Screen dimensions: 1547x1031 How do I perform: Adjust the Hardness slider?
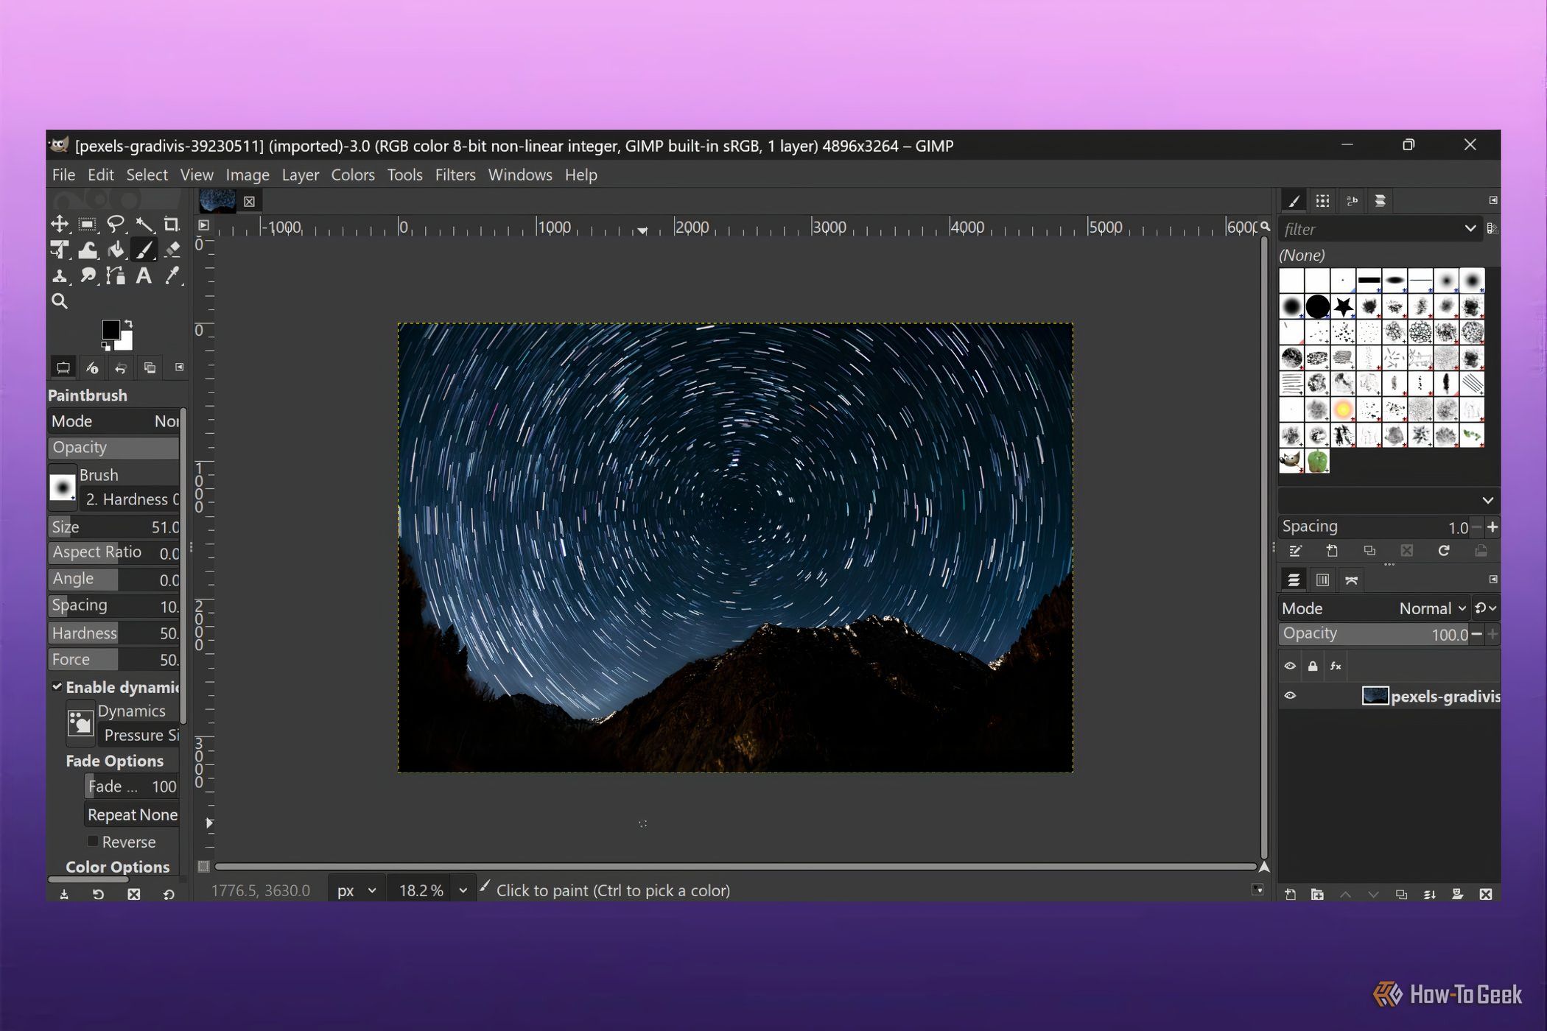pyautogui.click(x=114, y=633)
